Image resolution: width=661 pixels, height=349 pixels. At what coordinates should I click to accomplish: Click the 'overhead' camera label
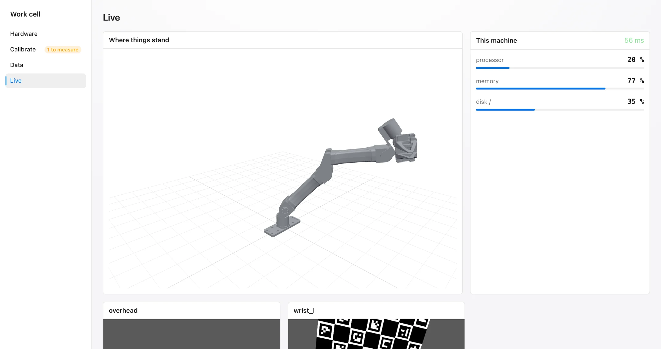[x=123, y=310]
